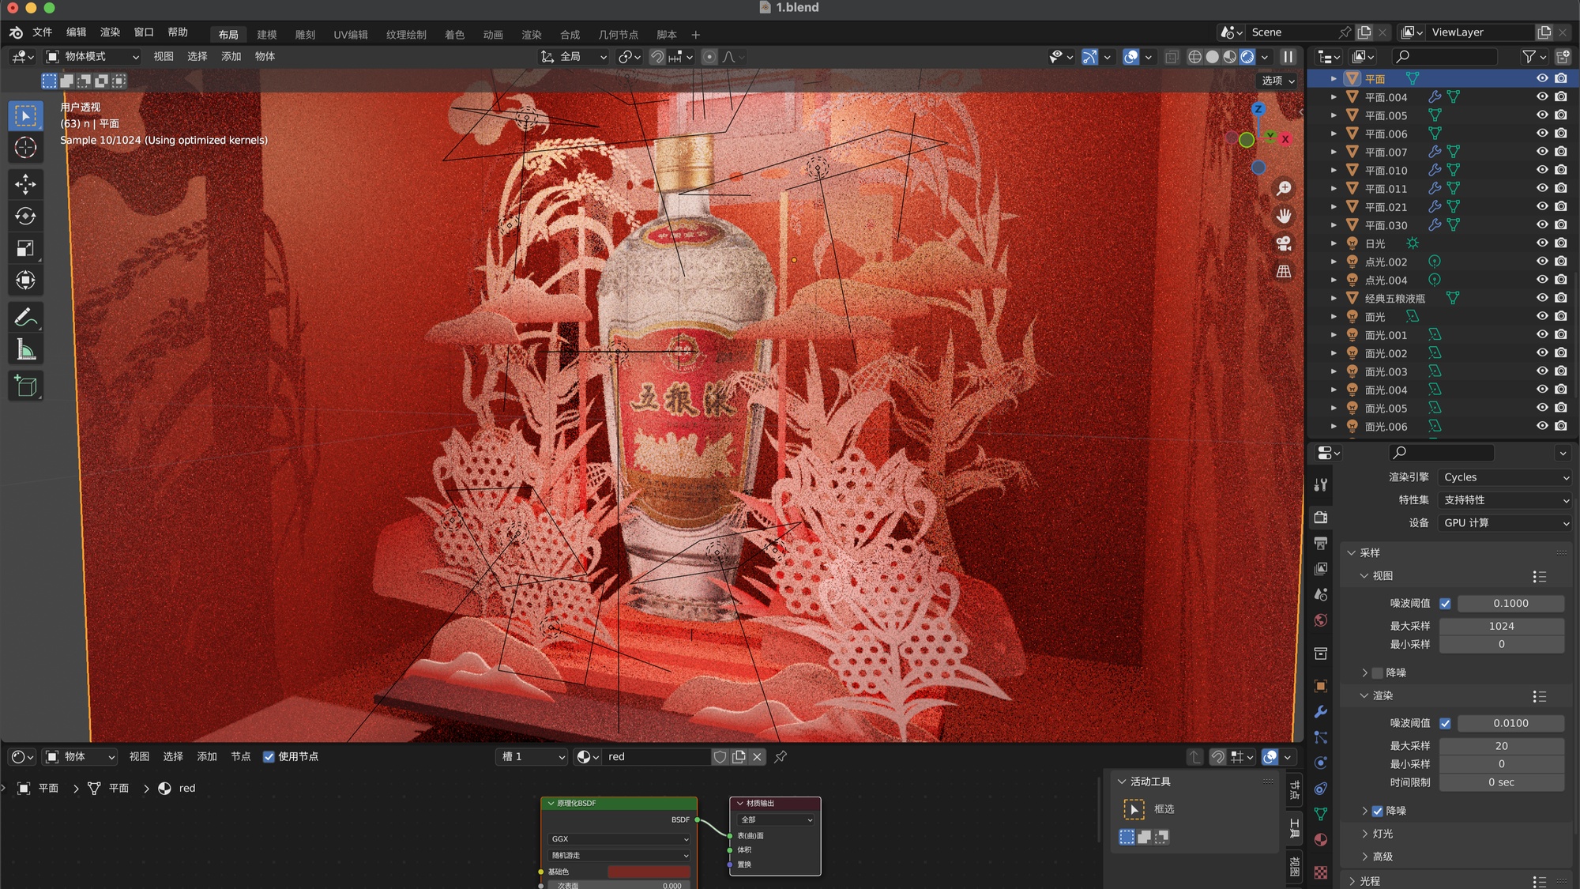The image size is (1580, 889).
Task: Hide the 日光 light in viewport
Action: [1542, 243]
